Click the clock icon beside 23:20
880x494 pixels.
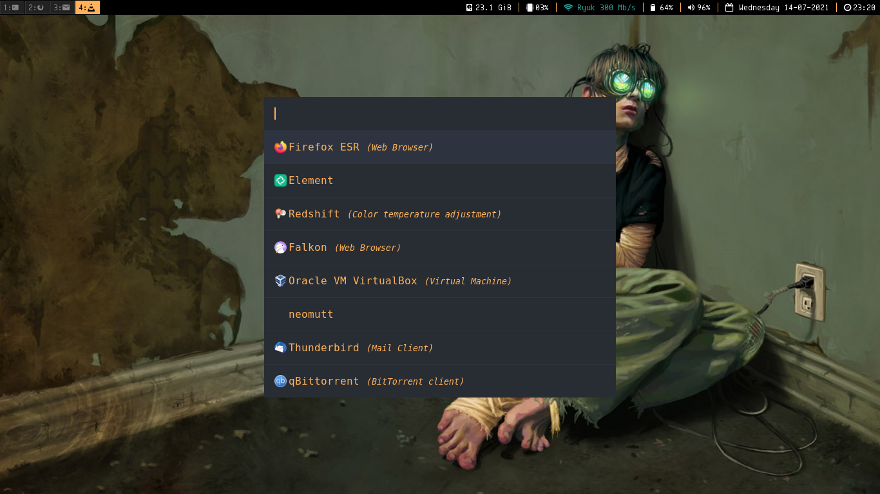[847, 8]
